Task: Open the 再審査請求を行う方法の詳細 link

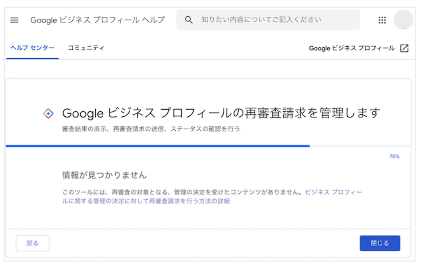Action: [212, 196]
